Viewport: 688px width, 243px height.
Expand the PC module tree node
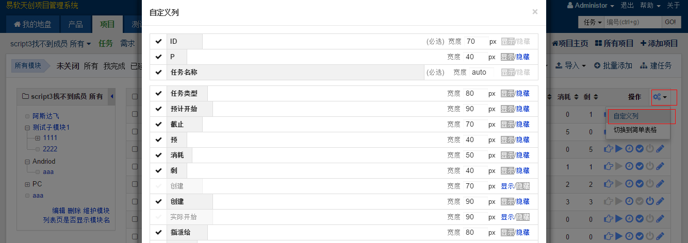pyautogui.click(x=27, y=184)
